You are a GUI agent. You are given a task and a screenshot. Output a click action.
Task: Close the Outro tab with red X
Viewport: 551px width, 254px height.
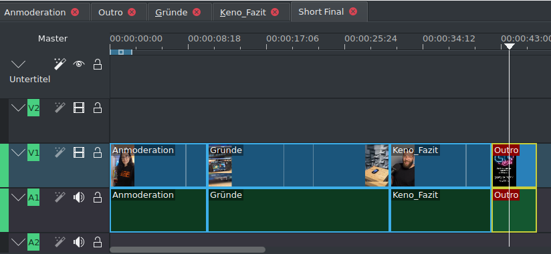132,12
